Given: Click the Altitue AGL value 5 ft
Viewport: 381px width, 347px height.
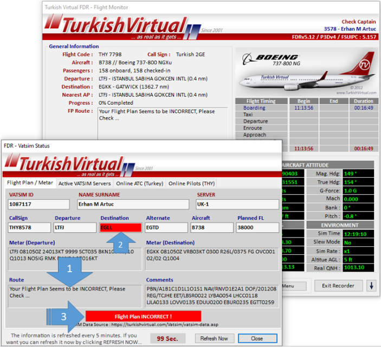Looking at the screenshot, I should click(x=358, y=260).
